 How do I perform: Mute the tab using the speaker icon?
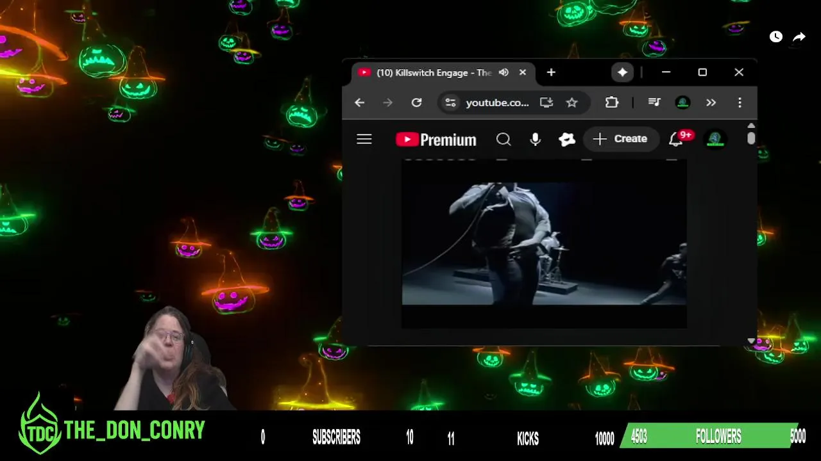point(504,73)
